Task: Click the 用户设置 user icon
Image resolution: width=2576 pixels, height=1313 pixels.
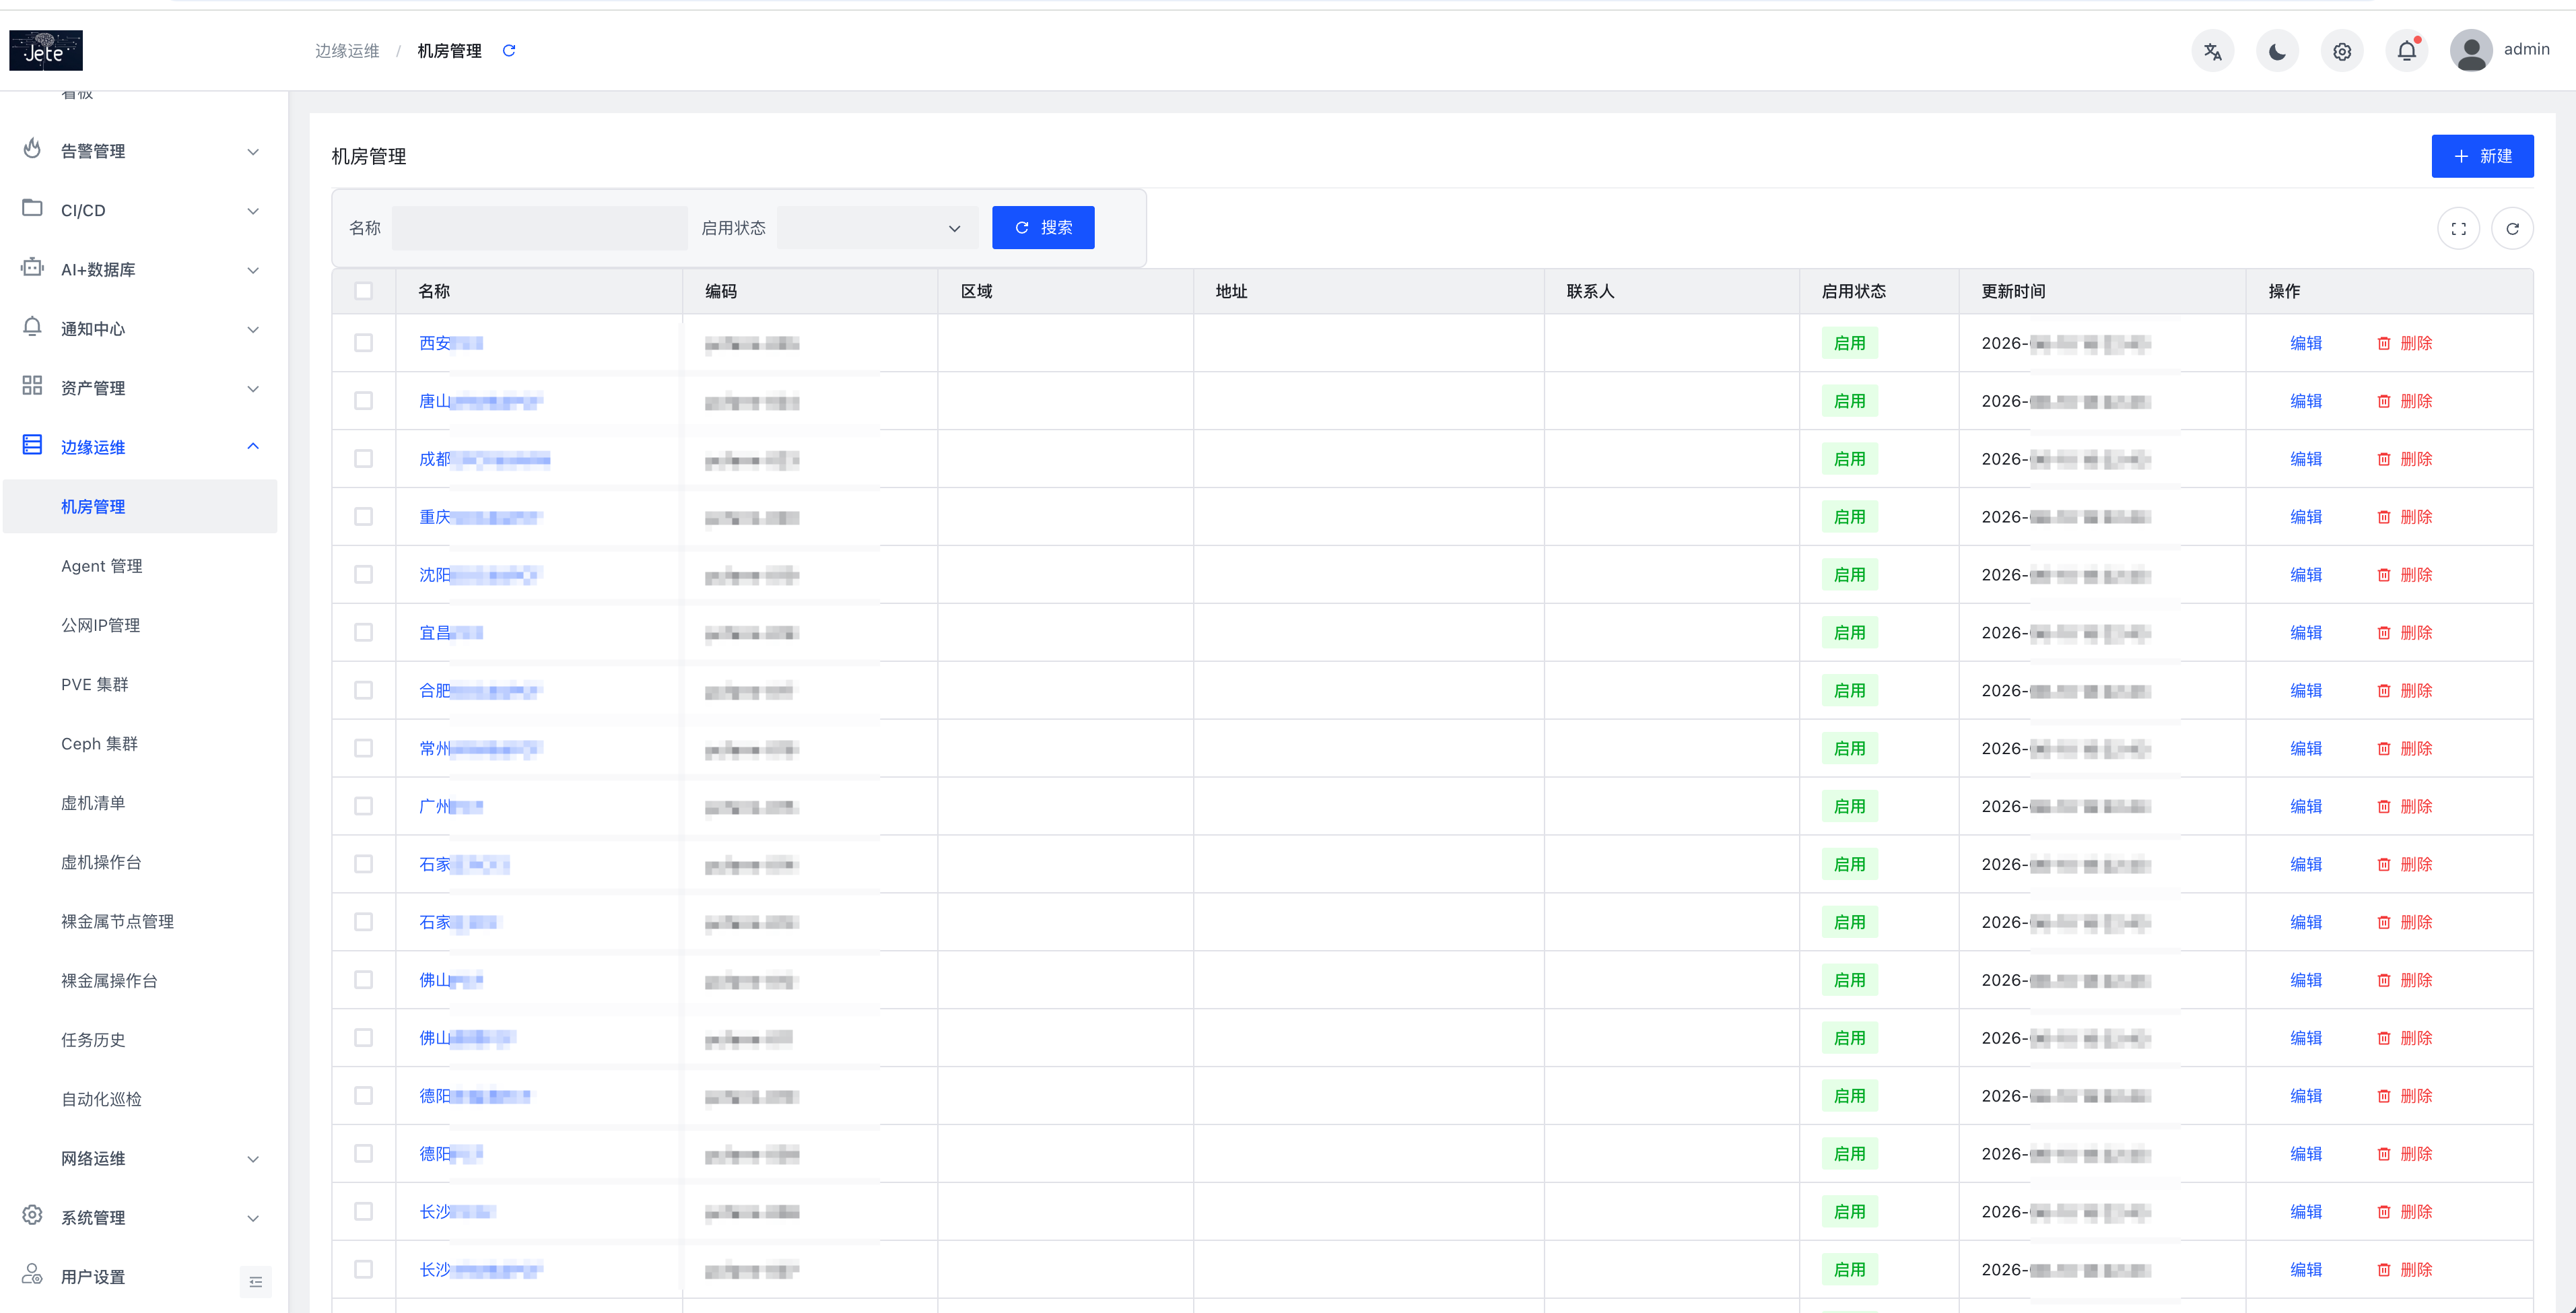Action: click(x=32, y=1274)
